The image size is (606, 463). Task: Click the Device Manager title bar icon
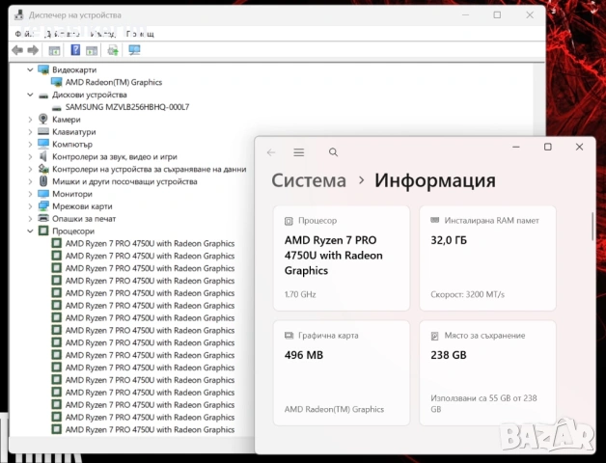coord(19,15)
